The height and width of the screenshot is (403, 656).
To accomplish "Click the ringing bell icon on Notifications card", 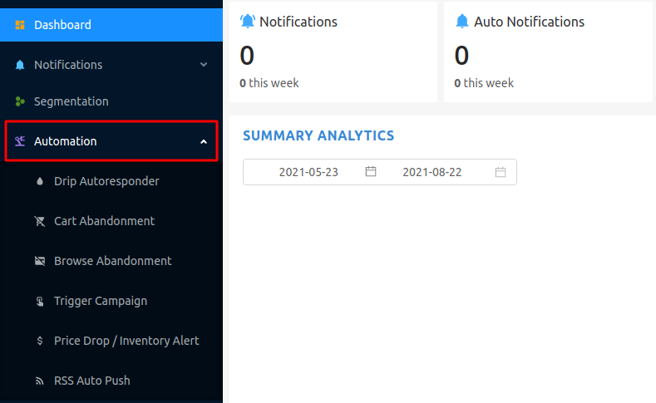I will [247, 21].
